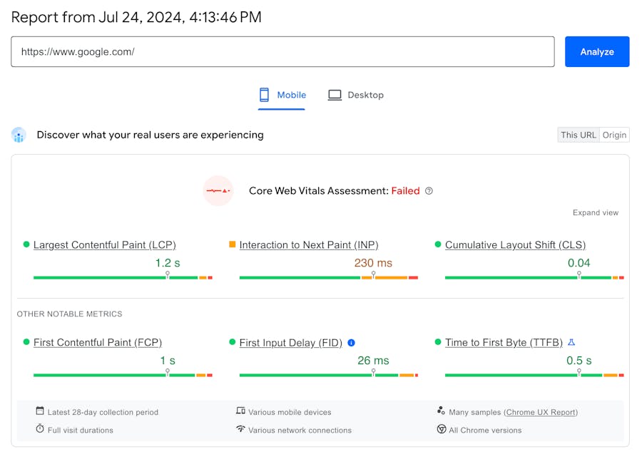Click the stopwatch icon for visit durations

(x=40, y=429)
